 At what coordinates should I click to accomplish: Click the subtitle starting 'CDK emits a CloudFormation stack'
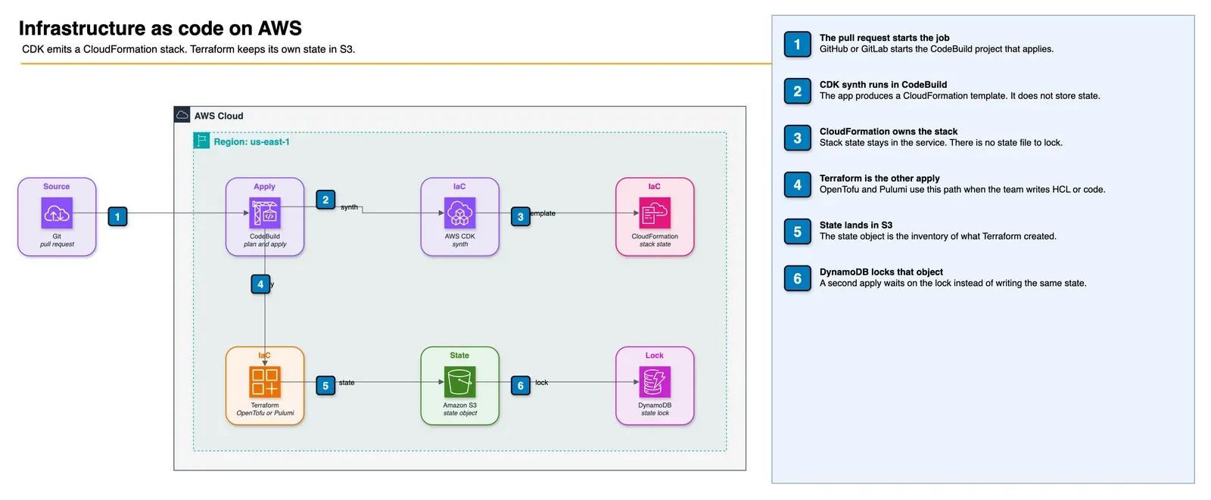click(x=188, y=49)
